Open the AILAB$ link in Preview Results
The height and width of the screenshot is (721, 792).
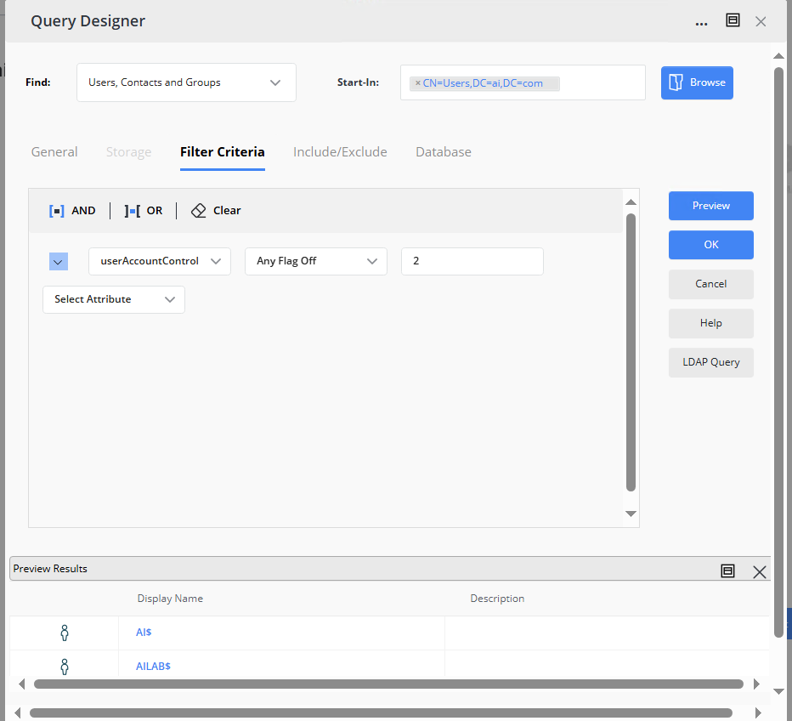153,666
